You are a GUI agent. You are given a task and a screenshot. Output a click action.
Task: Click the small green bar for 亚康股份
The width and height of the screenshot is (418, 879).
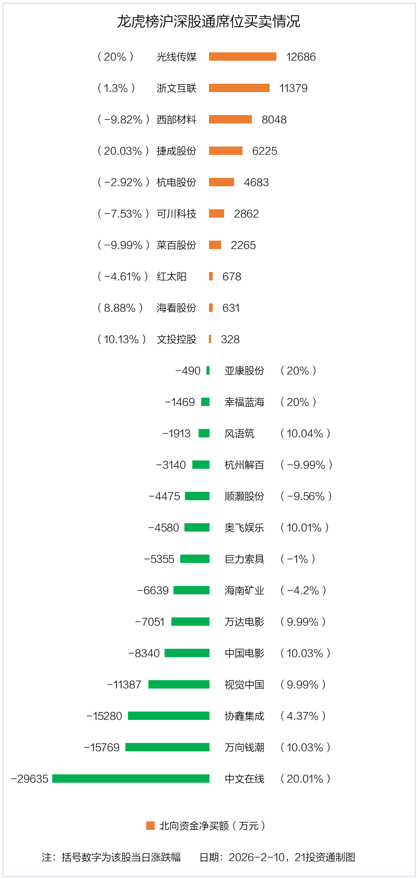[x=208, y=370]
